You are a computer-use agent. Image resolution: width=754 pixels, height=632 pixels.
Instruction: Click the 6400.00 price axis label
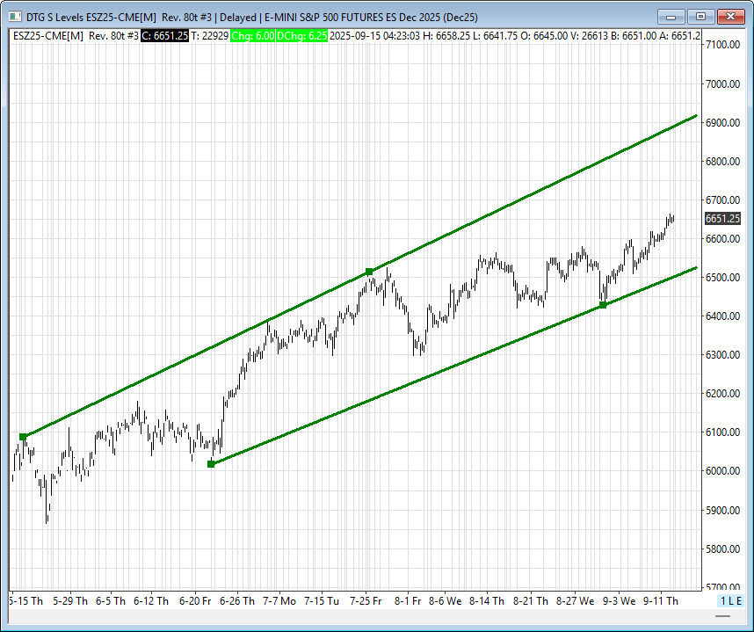point(722,316)
